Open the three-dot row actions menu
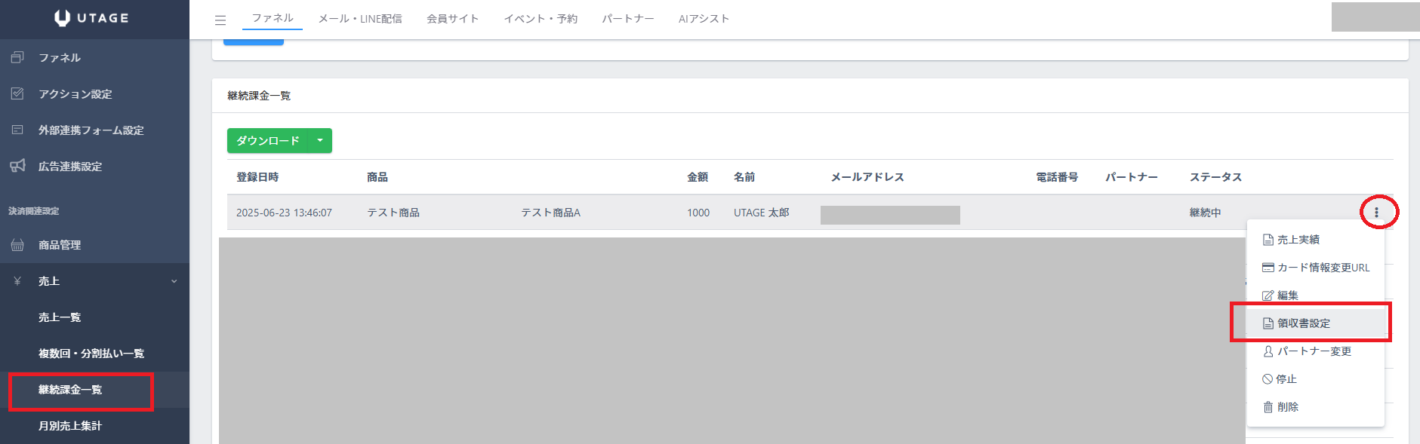 1376,213
